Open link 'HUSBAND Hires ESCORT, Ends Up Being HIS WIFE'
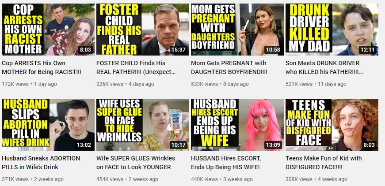 (225, 163)
